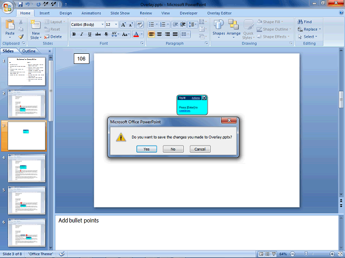The width and height of the screenshot is (345, 258).
Task: Click the Delete slide button
Action: click(53, 37)
